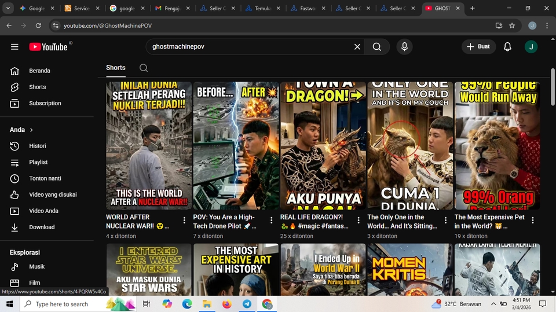Open options menu for Most Expensive Pet video

coord(533,221)
